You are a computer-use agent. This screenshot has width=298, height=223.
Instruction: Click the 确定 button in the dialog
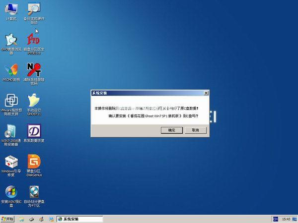coord(172,130)
